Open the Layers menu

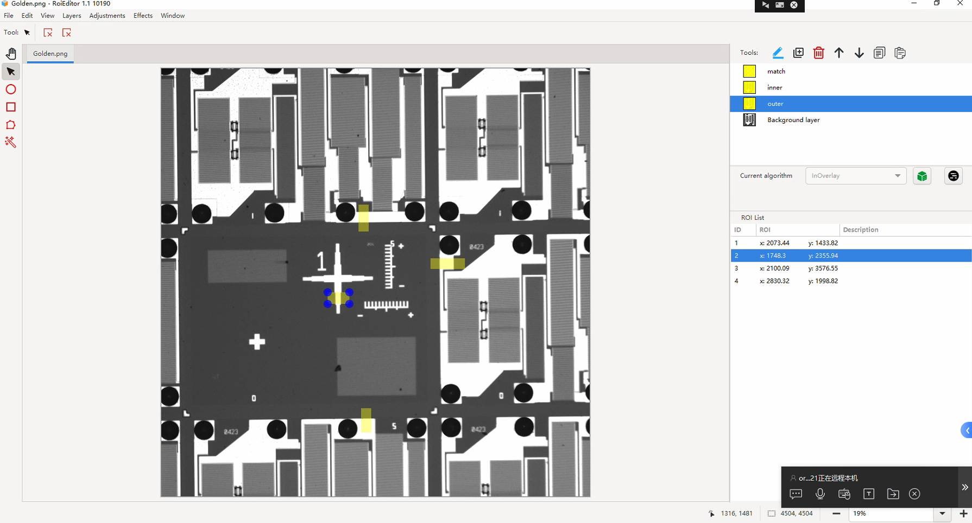point(72,16)
